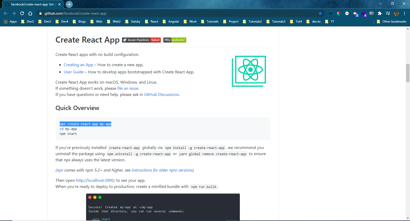Open the Tutorials3 bookmark folder
Viewport: 410px width, 221px height.
(x=276, y=22)
